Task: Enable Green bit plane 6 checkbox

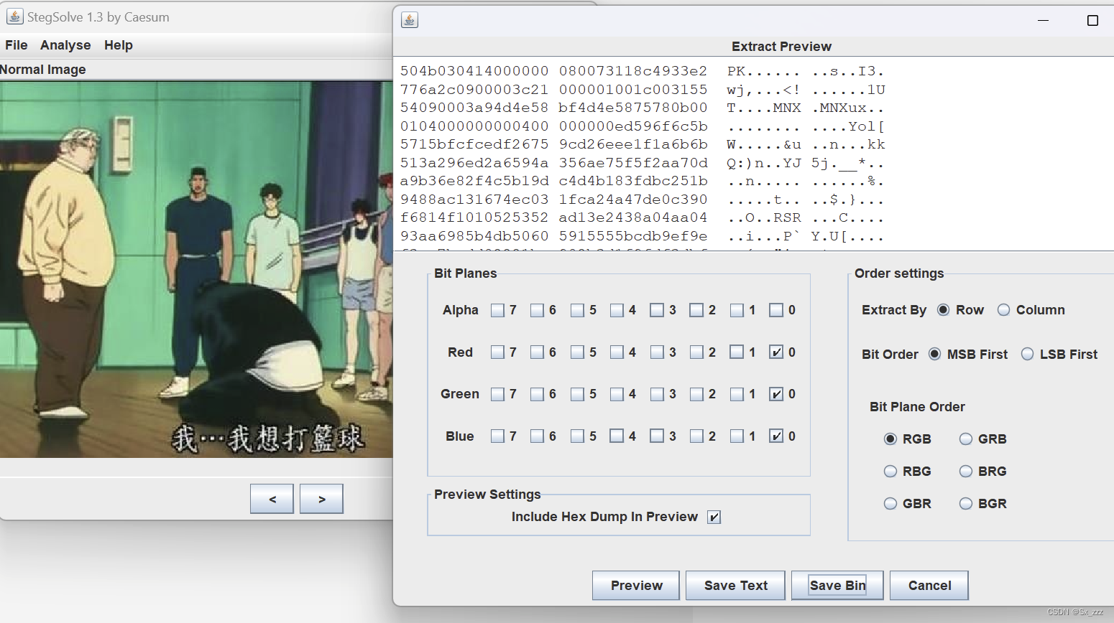Action: [537, 394]
